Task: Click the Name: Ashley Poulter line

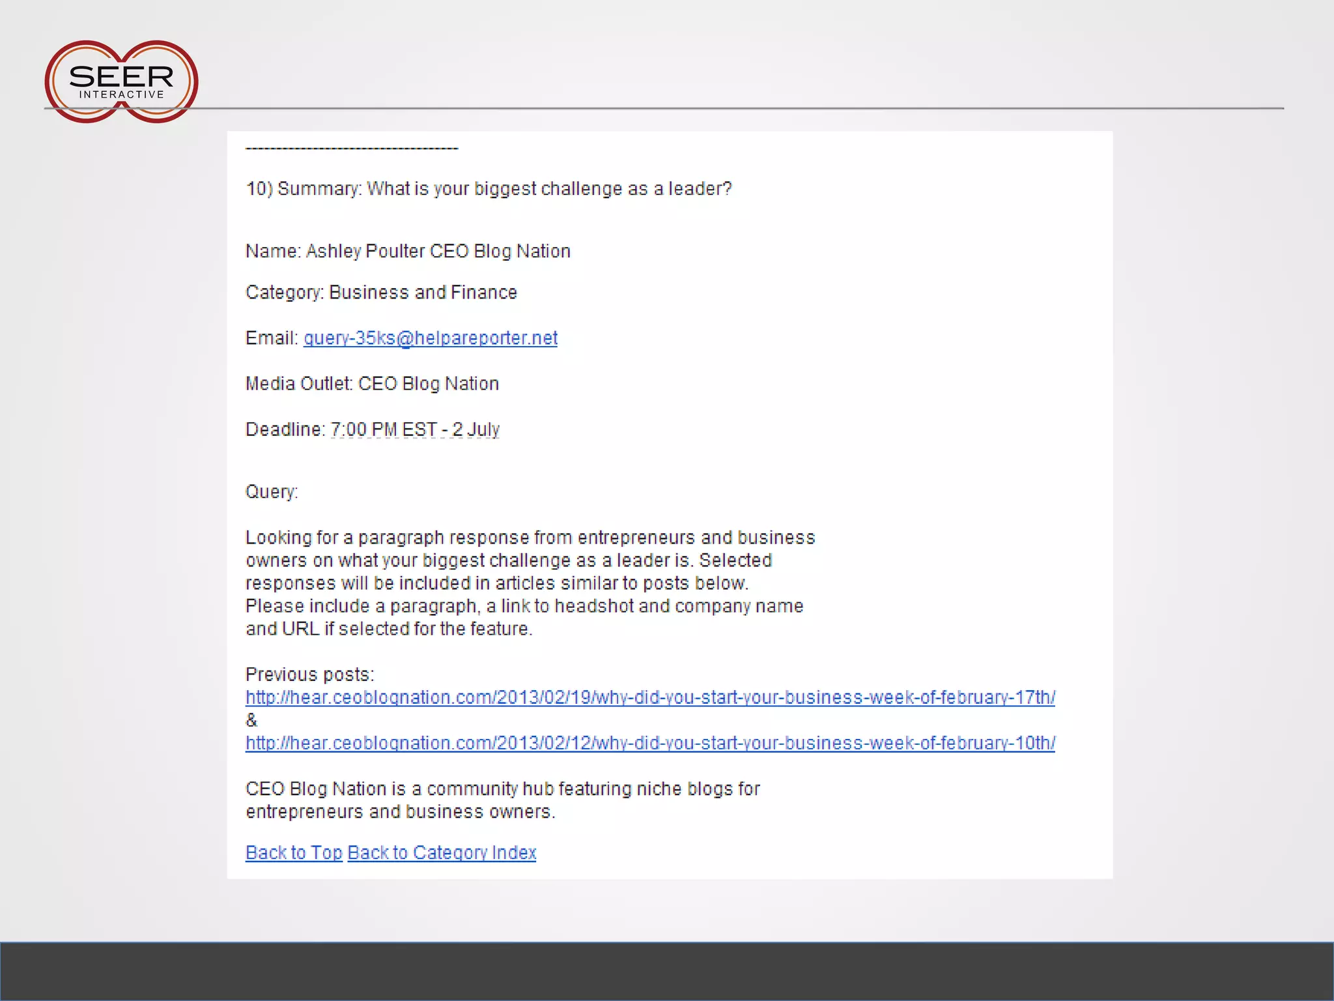Action: point(408,252)
